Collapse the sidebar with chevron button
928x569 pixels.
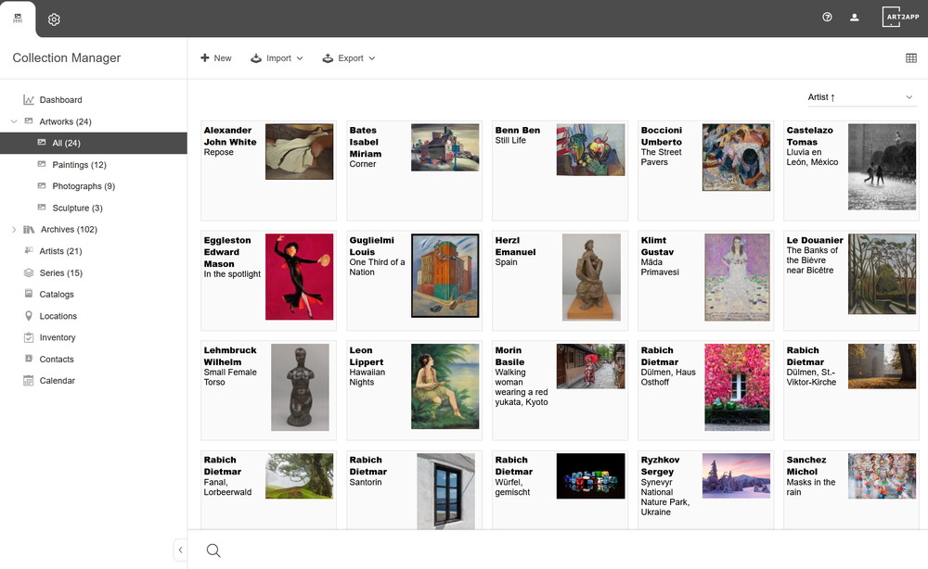click(180, 550)
